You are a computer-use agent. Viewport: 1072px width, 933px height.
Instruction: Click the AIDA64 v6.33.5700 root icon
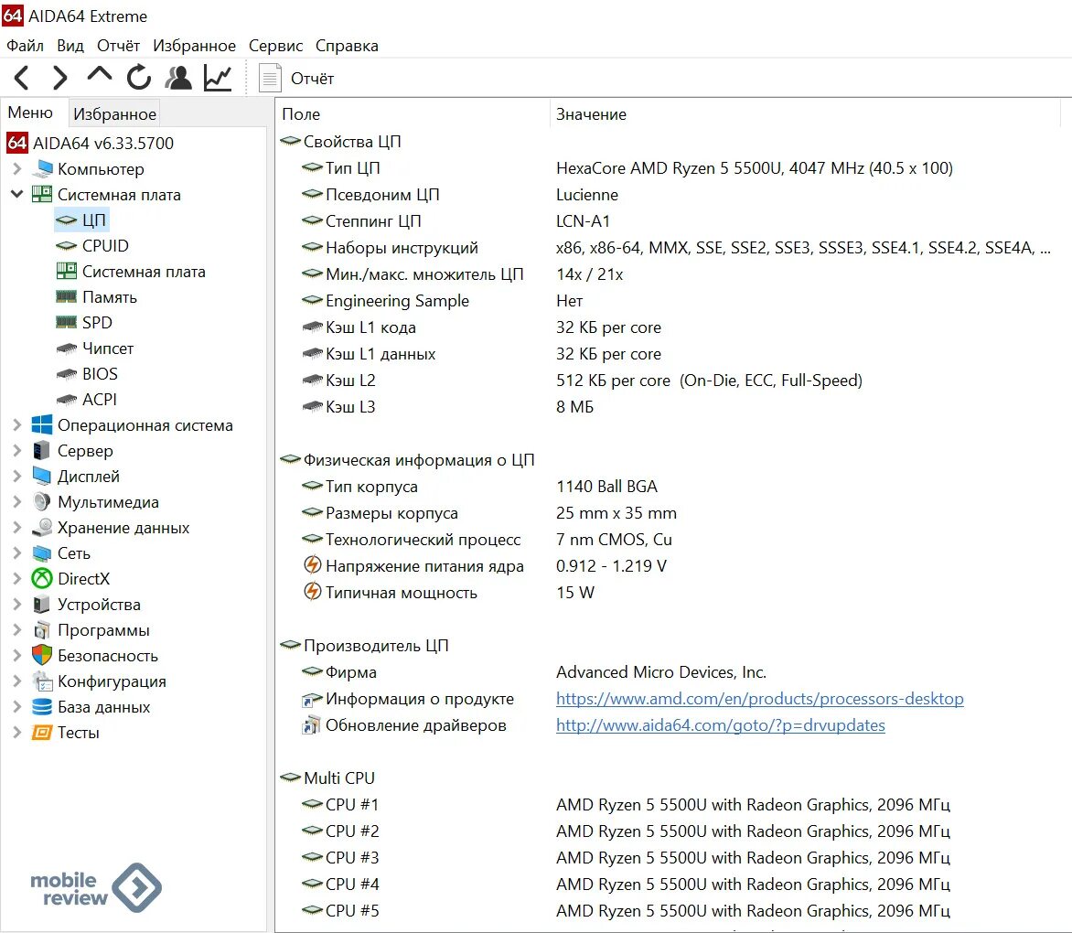point(17,143)
